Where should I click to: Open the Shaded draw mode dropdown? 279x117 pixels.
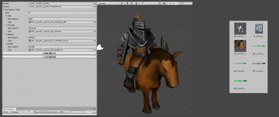point(108,3)
